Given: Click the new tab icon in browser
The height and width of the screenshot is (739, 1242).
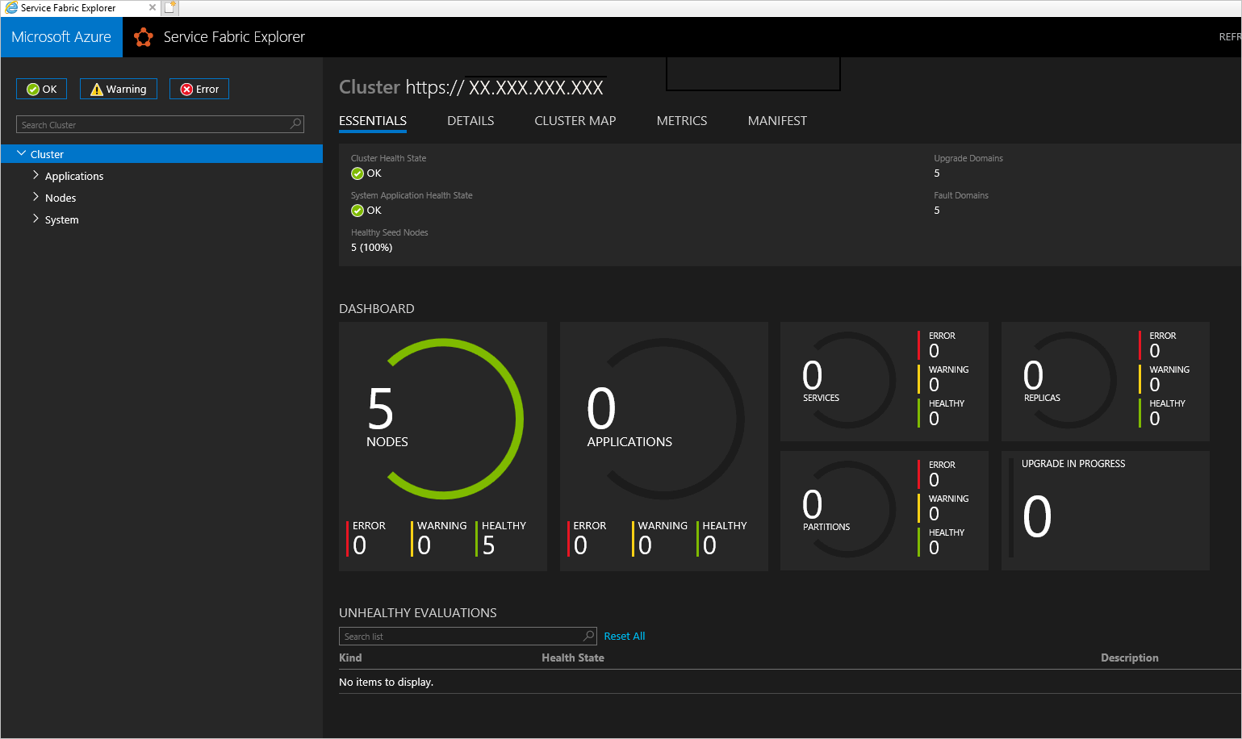Looking at the screenshot, I should (x=170, y=7).
